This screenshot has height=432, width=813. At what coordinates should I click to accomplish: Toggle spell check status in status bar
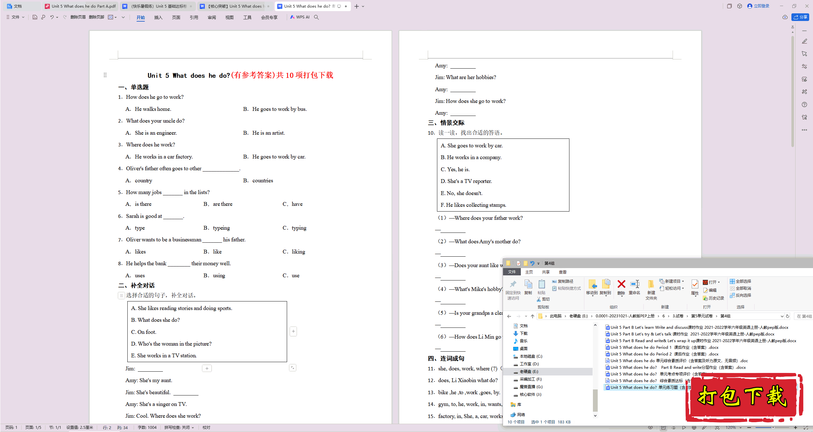tap(179, 428)
